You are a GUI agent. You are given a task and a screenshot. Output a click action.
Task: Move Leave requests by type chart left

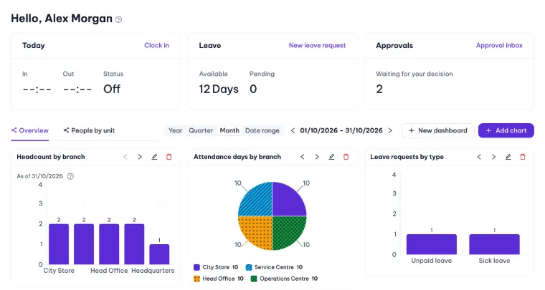479,157
